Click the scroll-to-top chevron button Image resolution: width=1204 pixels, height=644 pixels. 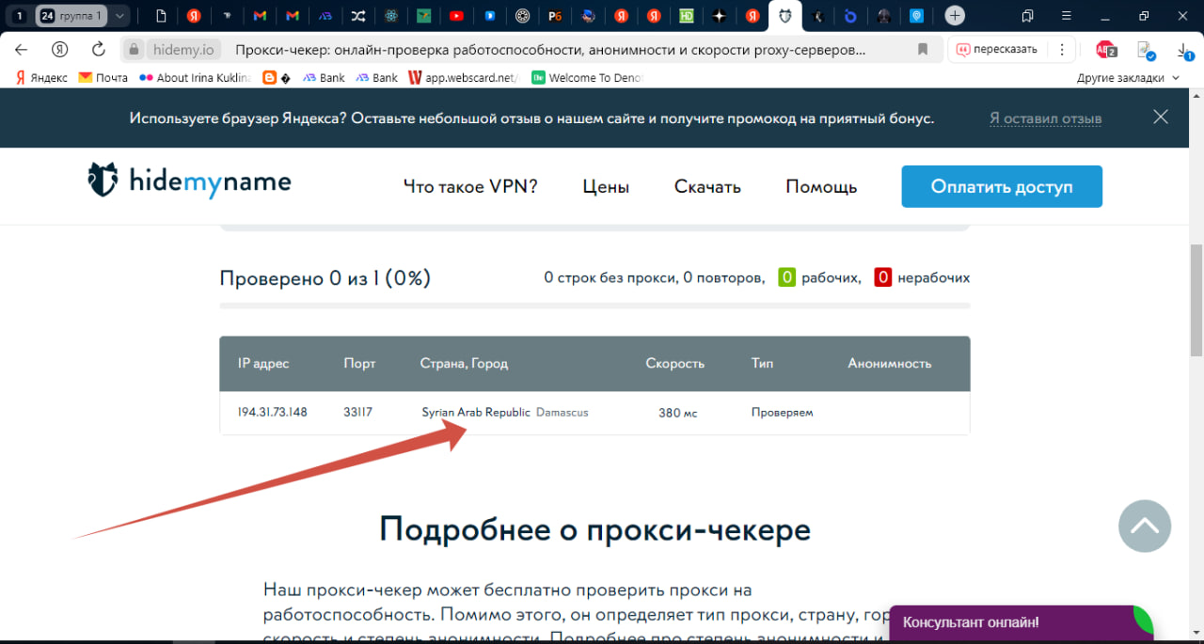tap(1145, 526)
